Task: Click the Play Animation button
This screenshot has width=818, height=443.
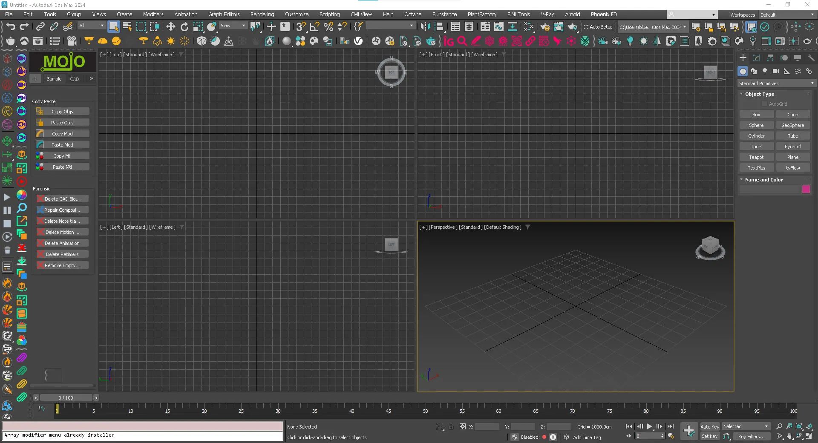Action: (649, 426)
